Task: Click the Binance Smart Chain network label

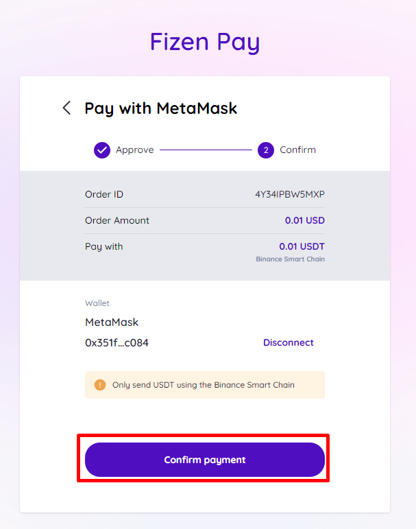Action: pyautogui.click(x=291, y=259)
